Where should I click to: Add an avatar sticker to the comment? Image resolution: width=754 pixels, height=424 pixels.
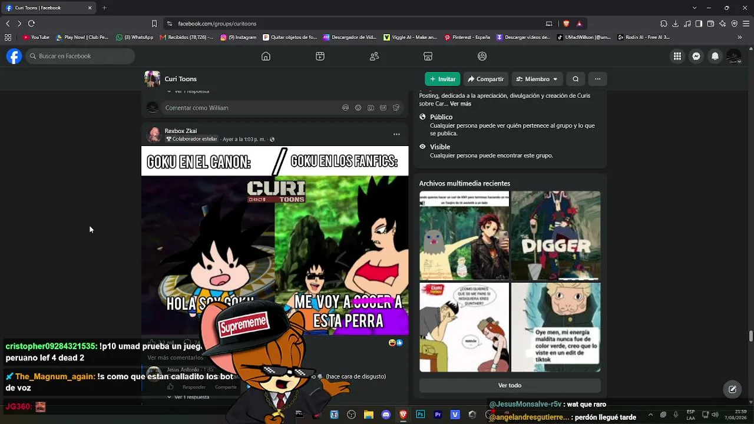345,108
